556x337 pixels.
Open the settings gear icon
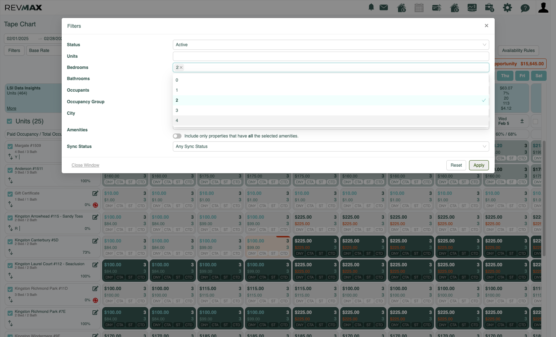pos(507,8)
